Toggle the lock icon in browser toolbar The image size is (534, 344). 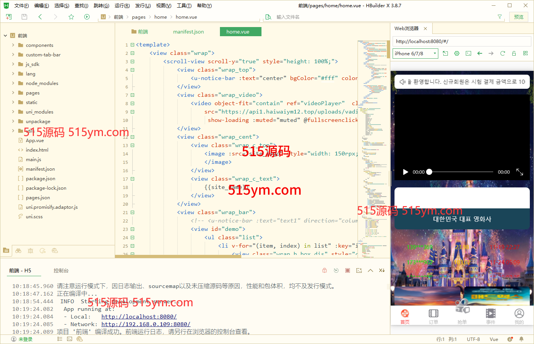pos(514,53)
